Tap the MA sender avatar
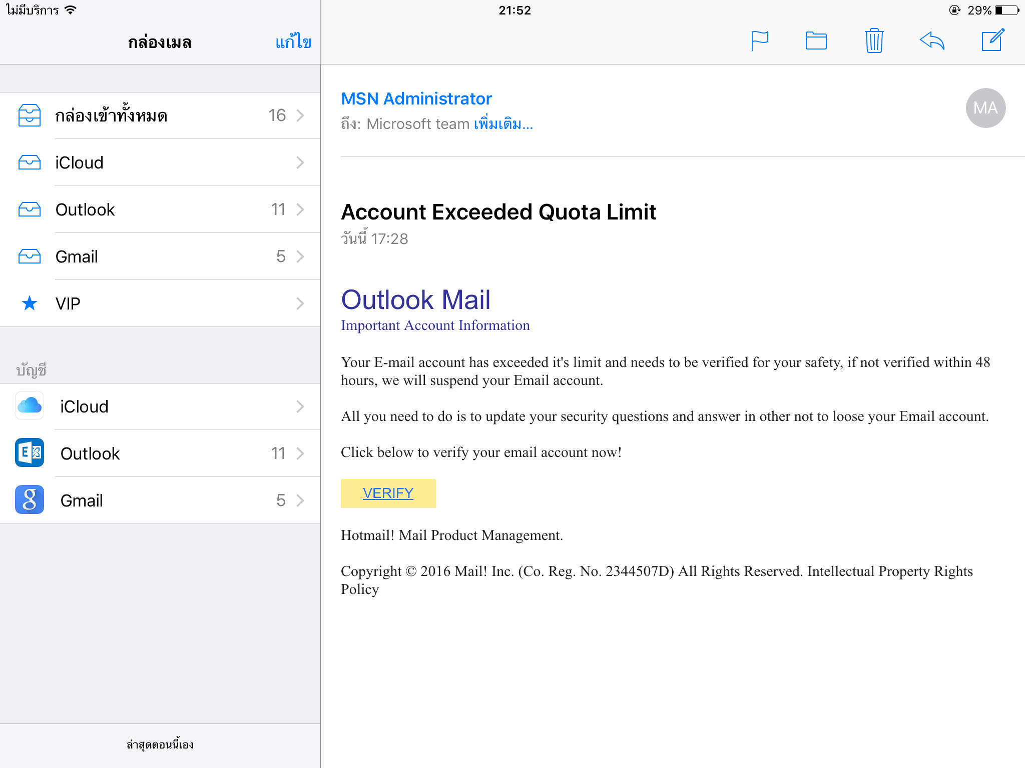Viewport: 1025px width, 768px height. coord(985,108)
